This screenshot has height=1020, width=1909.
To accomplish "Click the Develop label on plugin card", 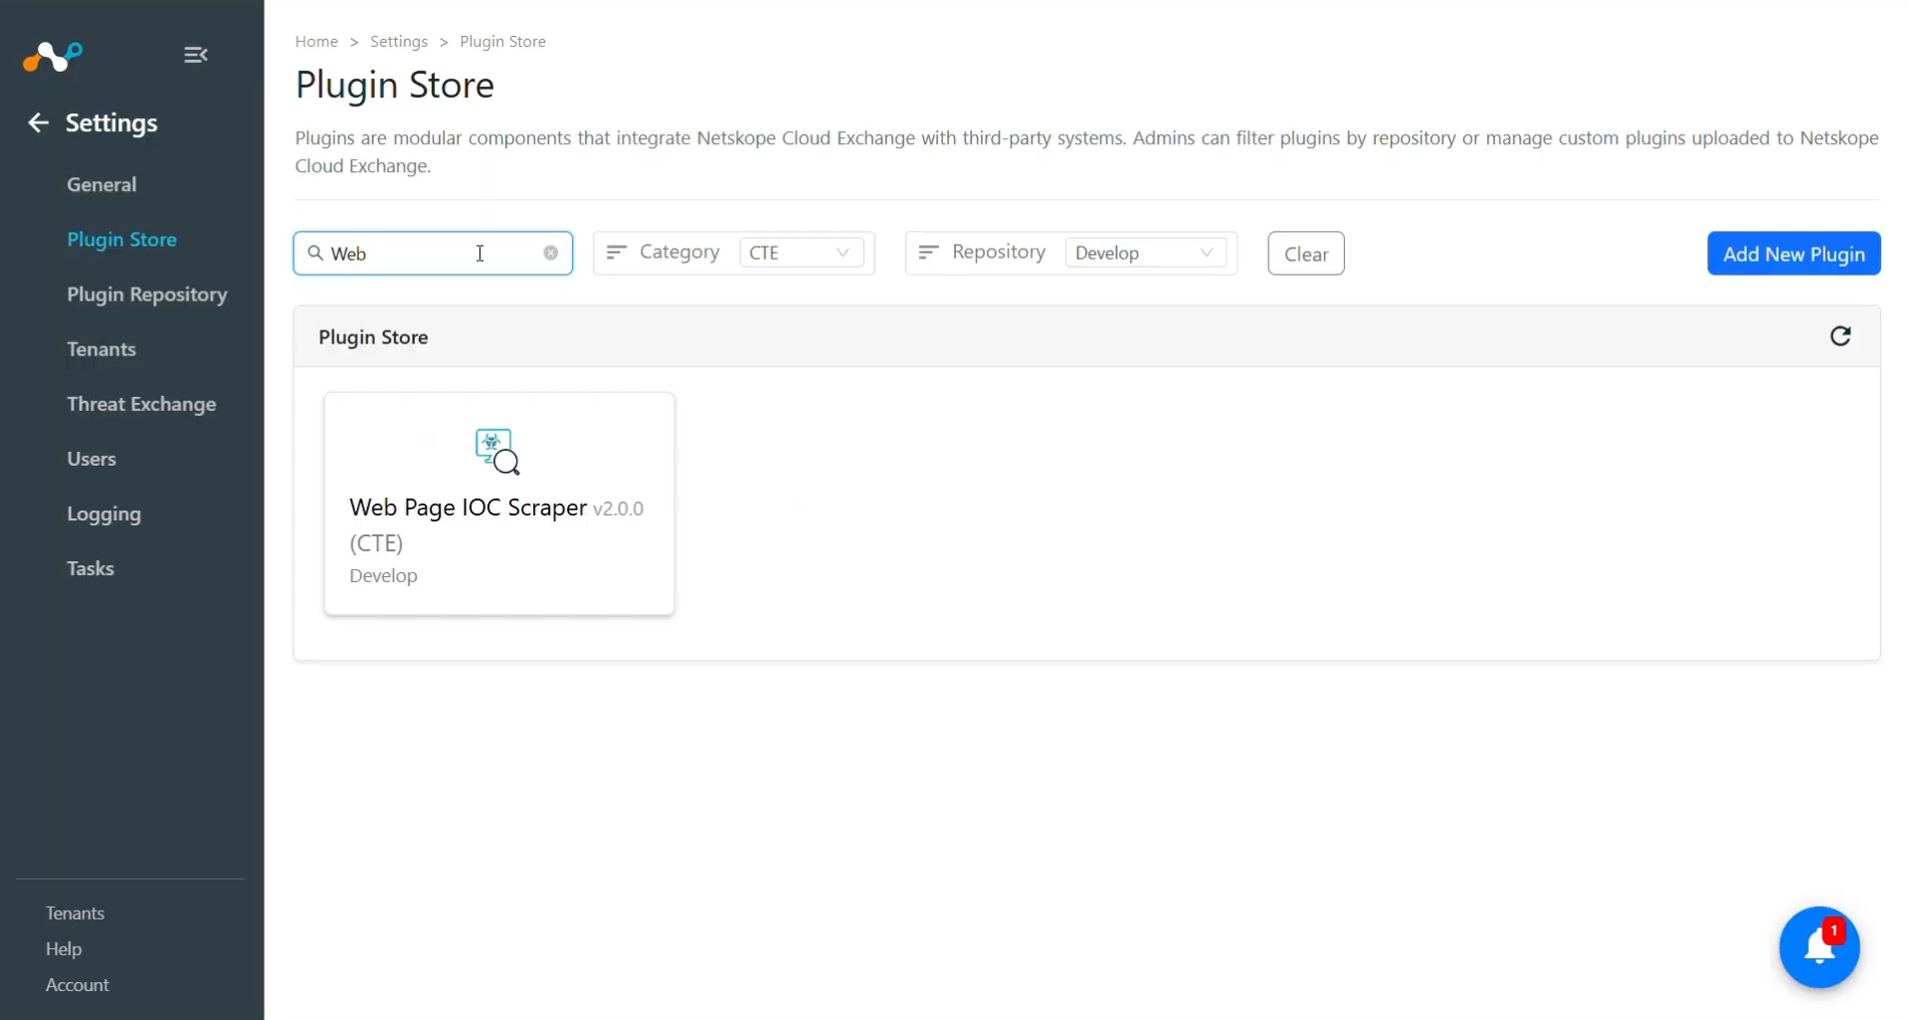I will coord(383,575).
